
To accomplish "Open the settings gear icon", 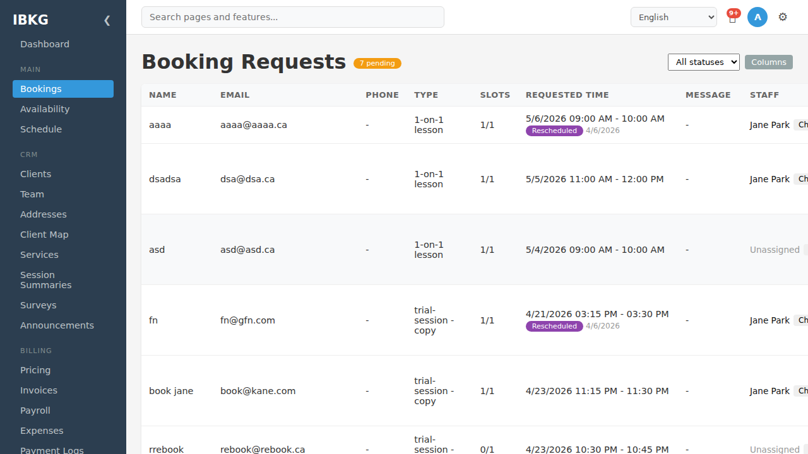I will [783, 17].
